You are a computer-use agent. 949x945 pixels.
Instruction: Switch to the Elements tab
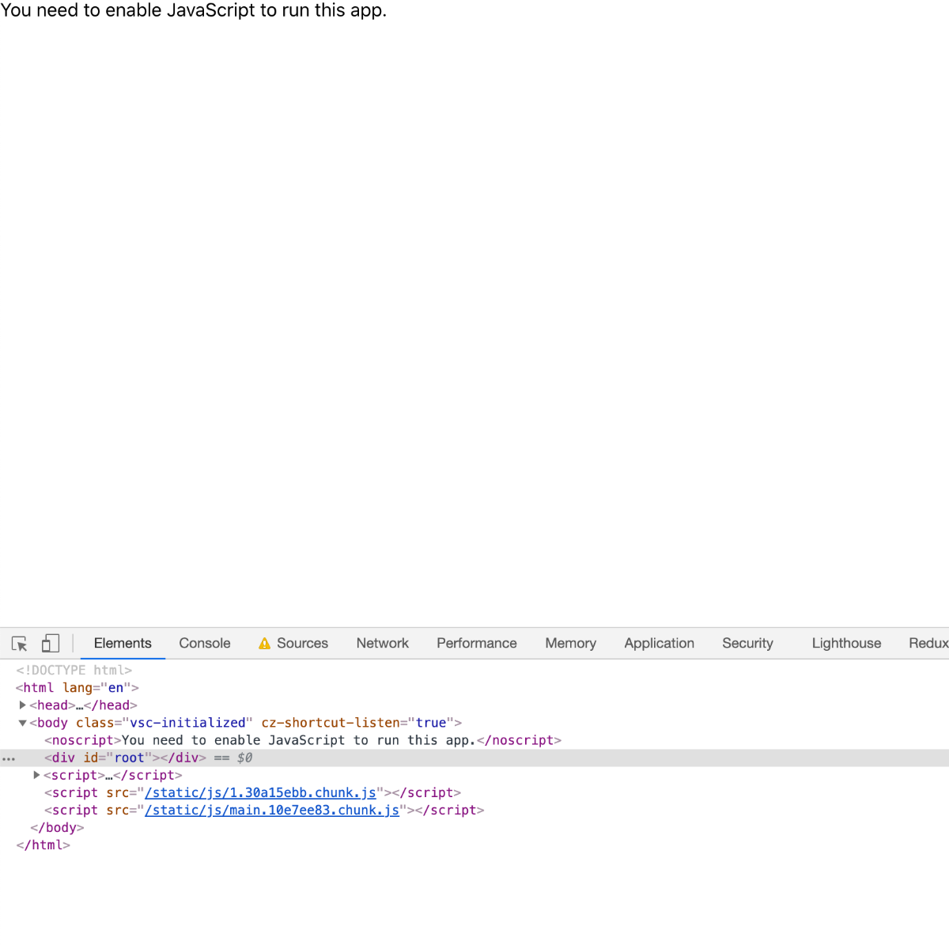click(123, 644)
